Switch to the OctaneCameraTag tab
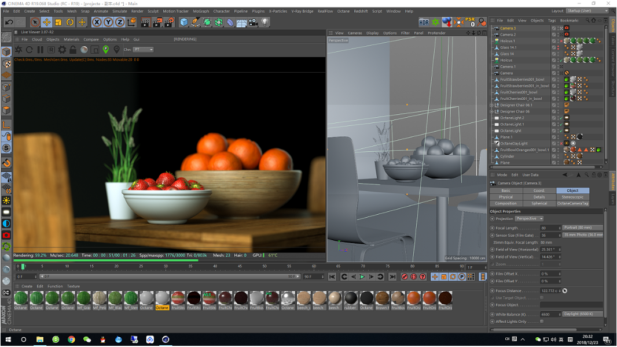The image size is (617, 347). pyautogui.click(x=572, y=203)
